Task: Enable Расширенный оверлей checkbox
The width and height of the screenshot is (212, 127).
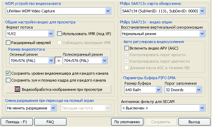Action: coord(8,43)
